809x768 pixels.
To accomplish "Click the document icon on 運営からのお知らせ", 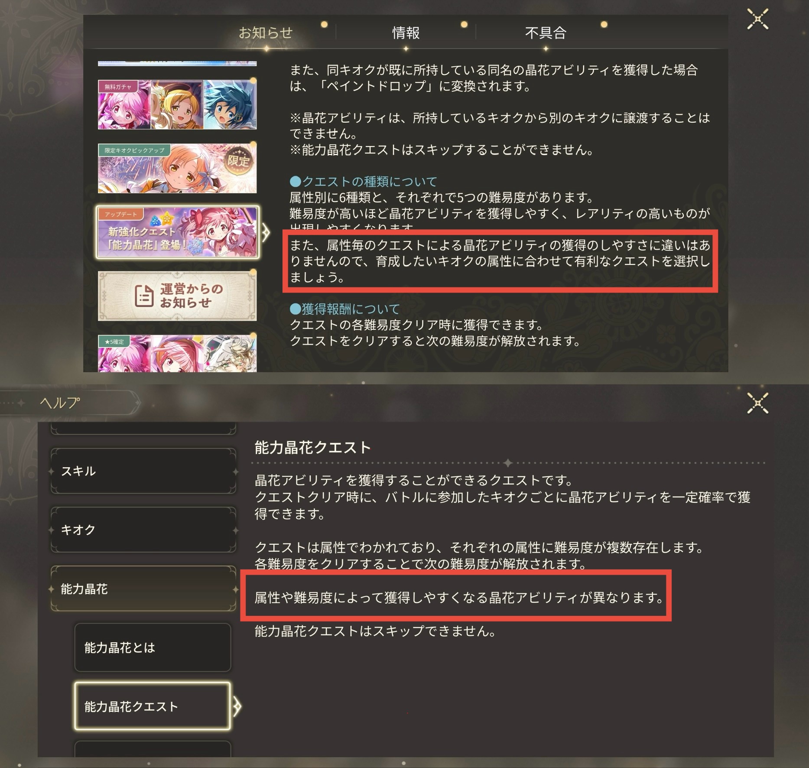I will 144,296.
